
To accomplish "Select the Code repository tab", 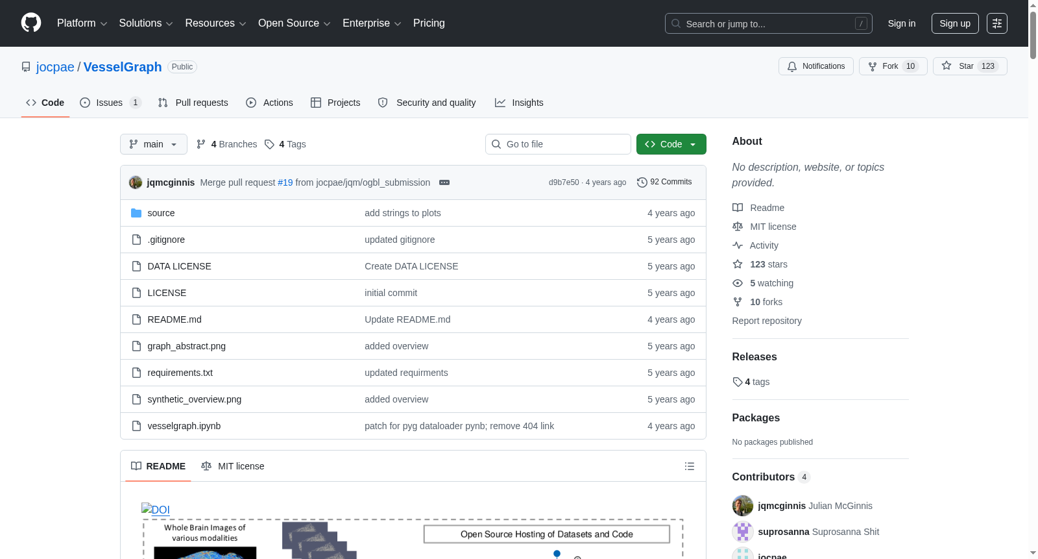I will [x=45, y=103].
